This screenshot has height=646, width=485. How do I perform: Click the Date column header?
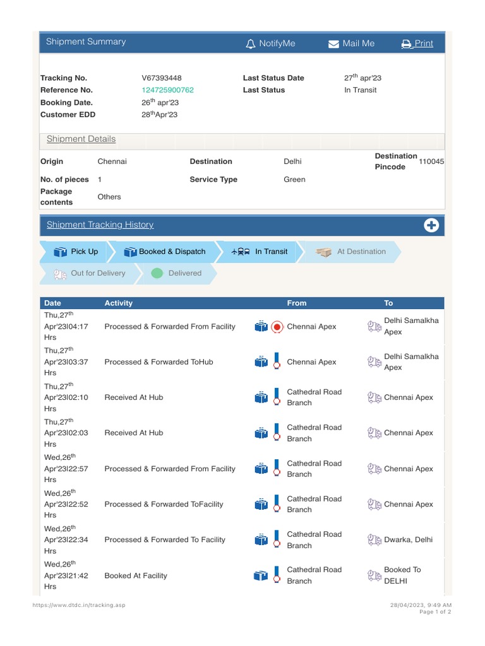pos(53,303)
